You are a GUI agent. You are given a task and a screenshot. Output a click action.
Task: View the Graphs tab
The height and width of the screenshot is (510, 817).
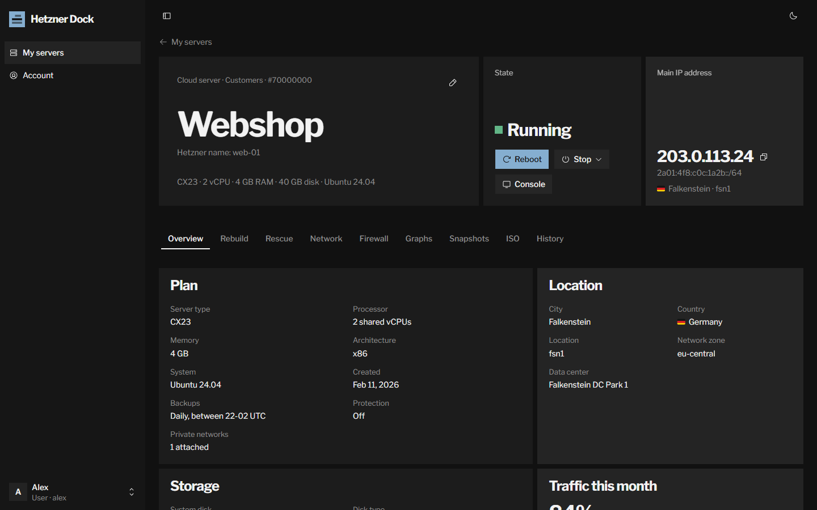coord(419,239)
